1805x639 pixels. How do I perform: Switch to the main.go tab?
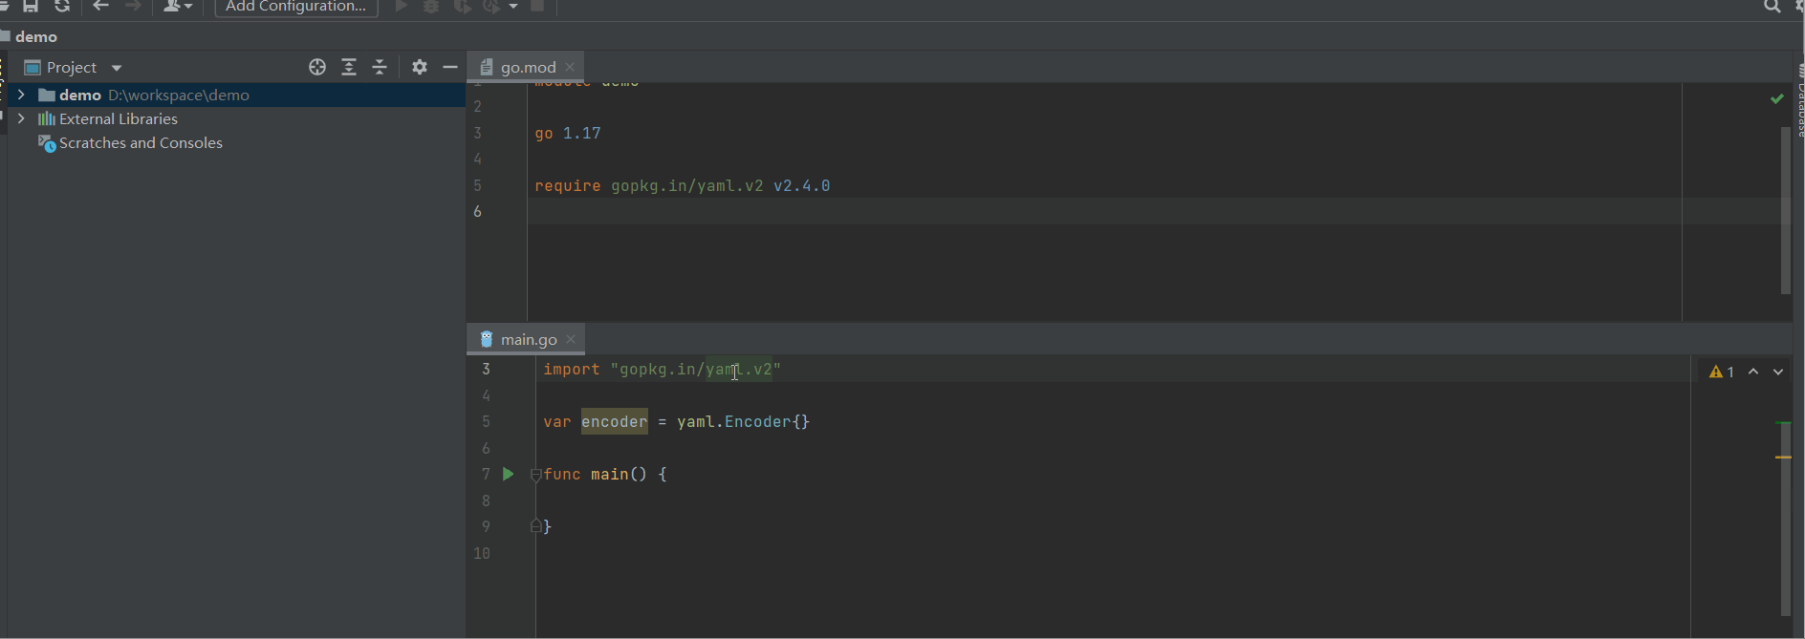point(528,339)
